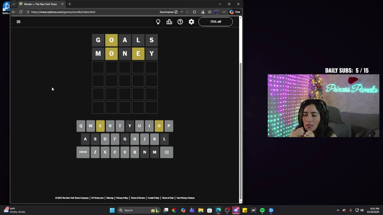Open the Your Privacy Choices footer link
The height and width of the screenshot is (215, 383).
pyautogui.click(x=186, y=198)
